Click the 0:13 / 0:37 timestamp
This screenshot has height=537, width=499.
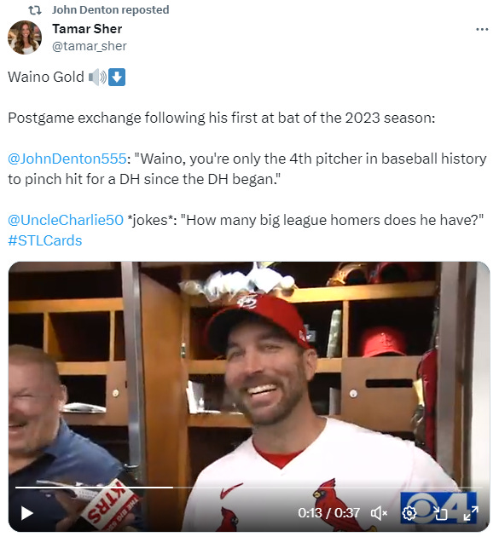point(328,512)
